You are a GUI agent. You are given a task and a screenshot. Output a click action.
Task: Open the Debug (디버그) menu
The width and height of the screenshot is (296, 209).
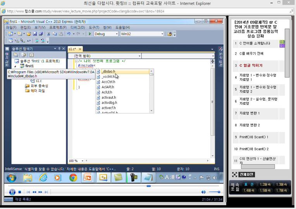click(77, 27)
